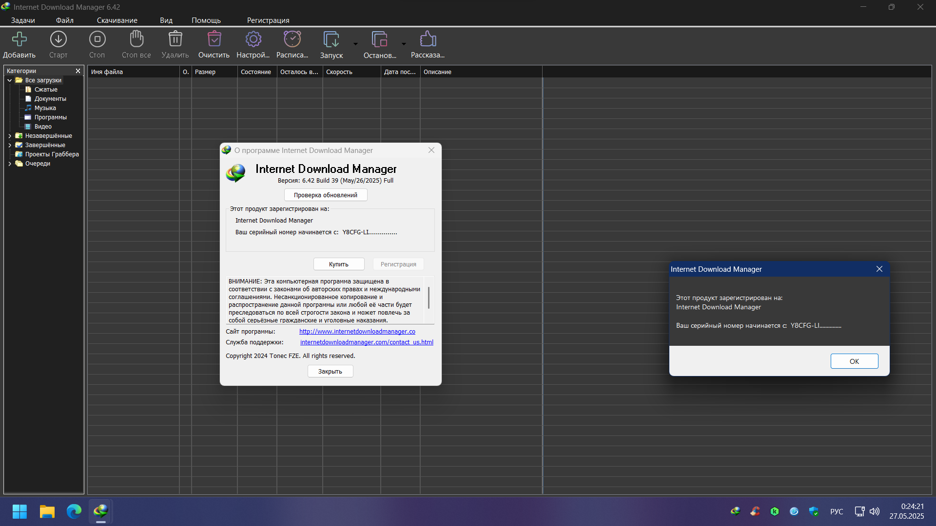Select the Все загрузки folder
The width and height of the screenshot is (936, 526).
[x=43, y=80]
